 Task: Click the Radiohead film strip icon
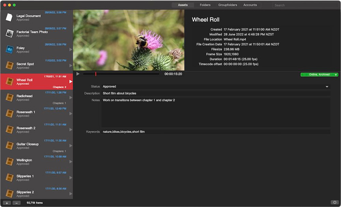[10, 98]
